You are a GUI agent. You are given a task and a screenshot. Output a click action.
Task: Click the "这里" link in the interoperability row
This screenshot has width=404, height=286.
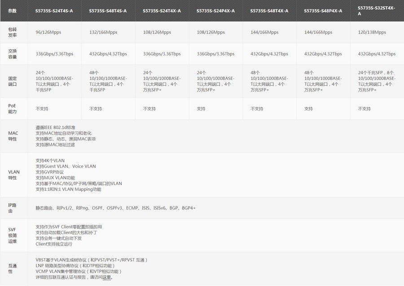tap(106, 277)
